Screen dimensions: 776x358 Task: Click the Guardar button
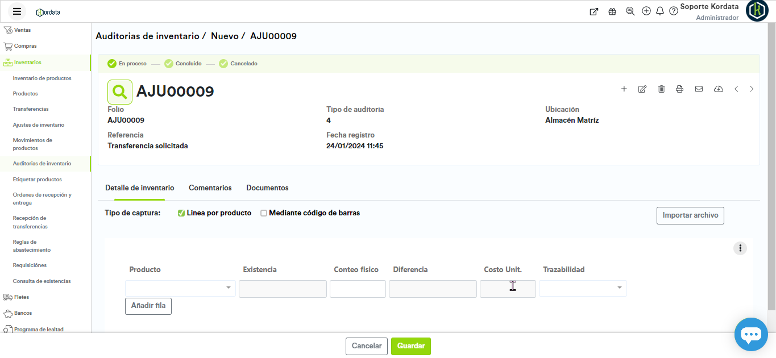point(410,346)
